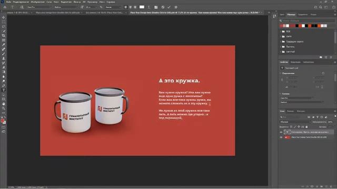337x189 pixels.
Task: Switch to the Каналы tab
Action: pos(290,111)
